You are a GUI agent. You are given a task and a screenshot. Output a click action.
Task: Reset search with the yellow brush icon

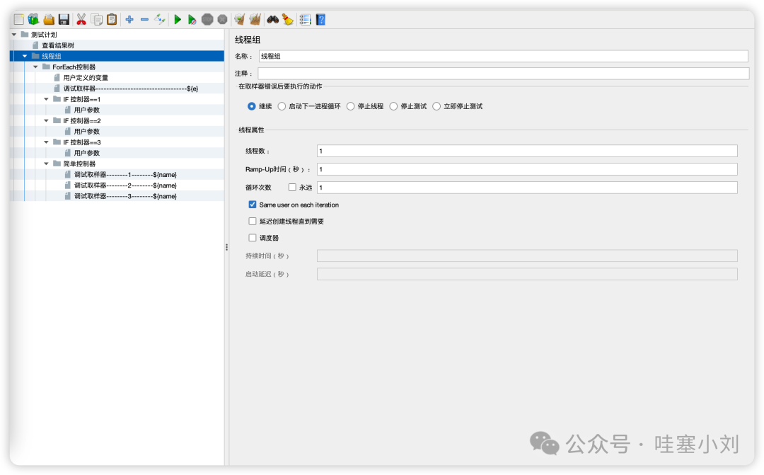[287, 20]
